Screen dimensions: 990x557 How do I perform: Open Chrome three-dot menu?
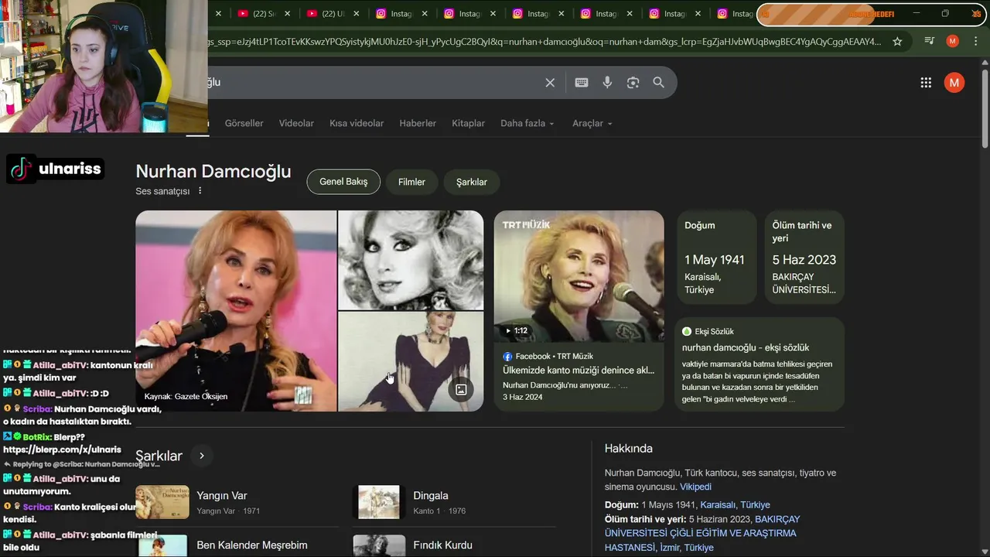point(975,41)
